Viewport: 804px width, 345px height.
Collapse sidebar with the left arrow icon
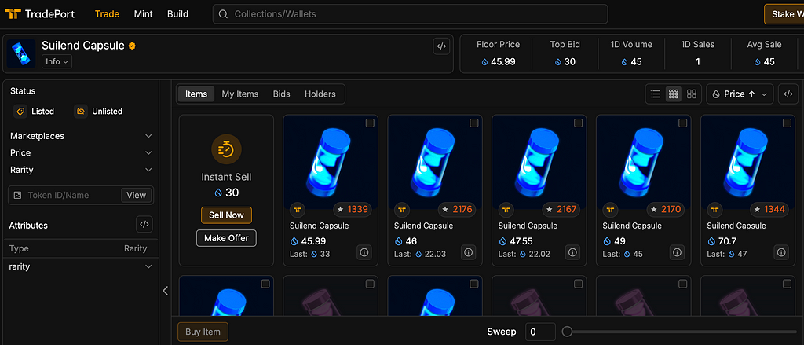click(x=165, y=291)
